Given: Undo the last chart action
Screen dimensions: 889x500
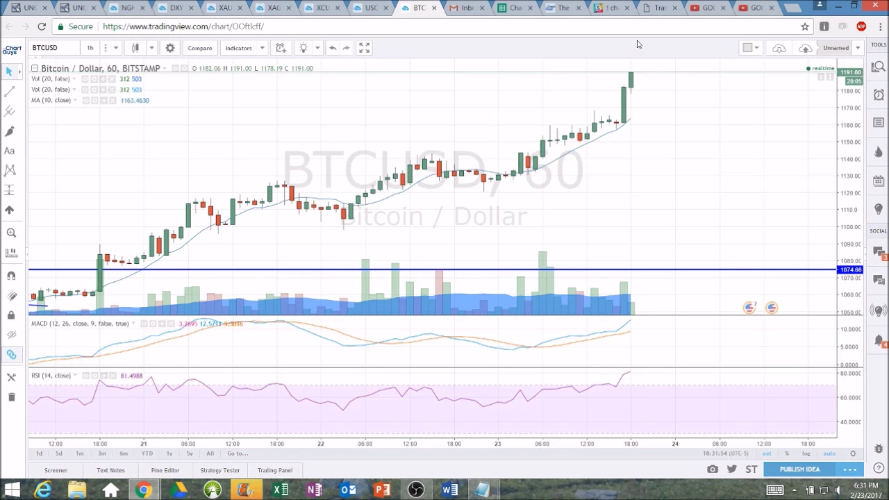Looking at the screenshot, I should 333,48.
